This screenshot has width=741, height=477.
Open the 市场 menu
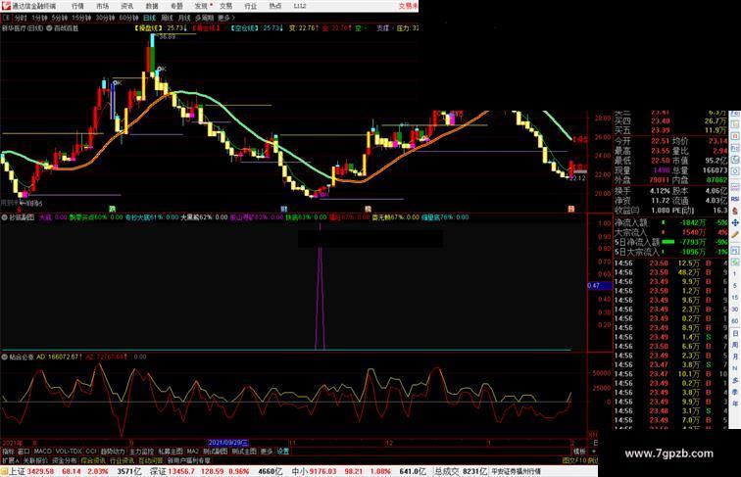click(102, 6)
